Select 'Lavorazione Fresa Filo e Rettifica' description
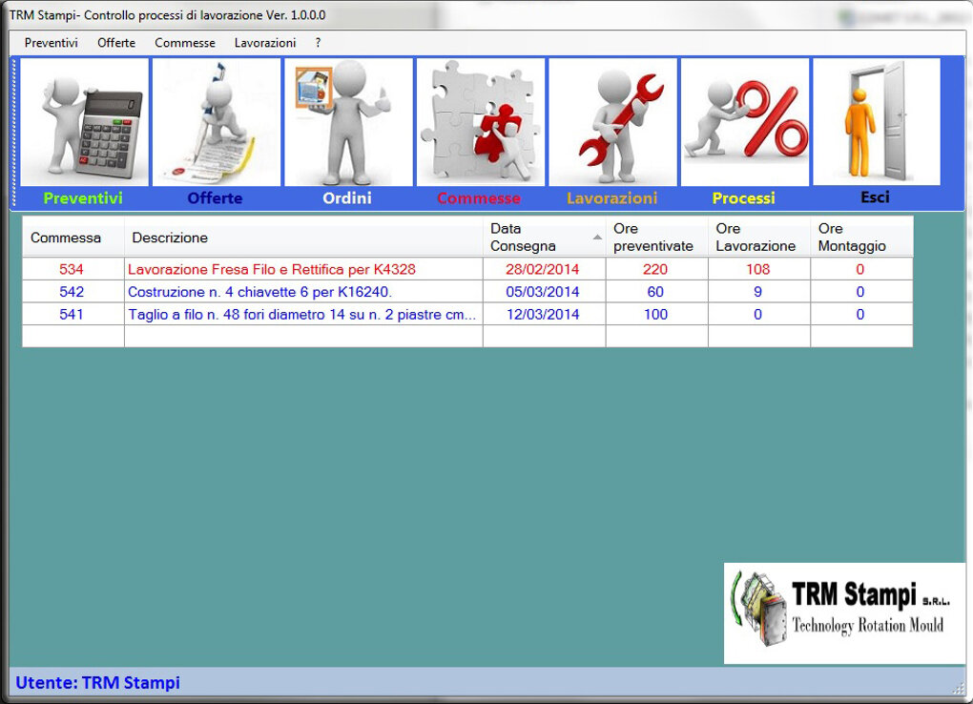This screenshot has width=973, height=704. [303, 269]
